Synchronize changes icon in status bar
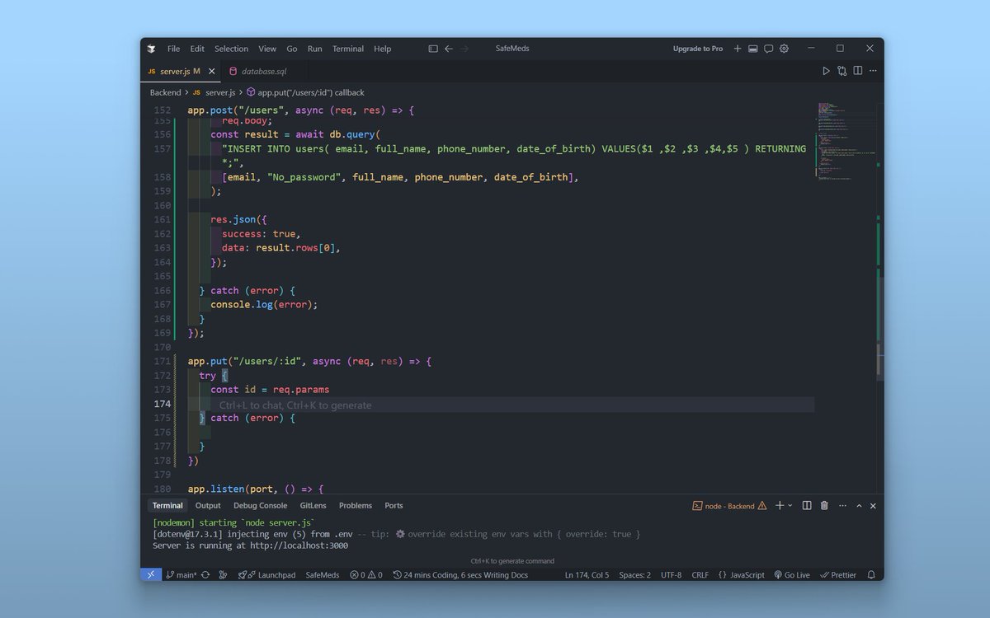Viewport: 990px width, 618px height. tap(205, 574)
